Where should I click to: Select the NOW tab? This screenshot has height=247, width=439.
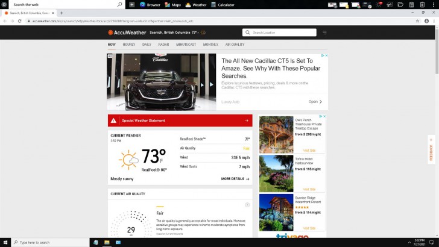click(112, 45)
